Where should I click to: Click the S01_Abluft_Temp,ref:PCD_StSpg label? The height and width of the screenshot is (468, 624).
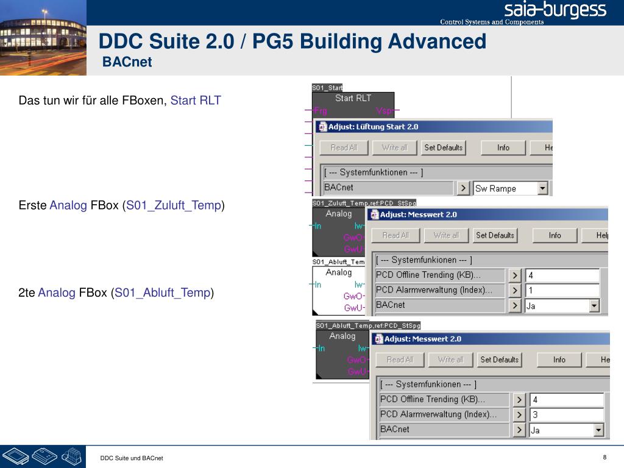(368, 325)
